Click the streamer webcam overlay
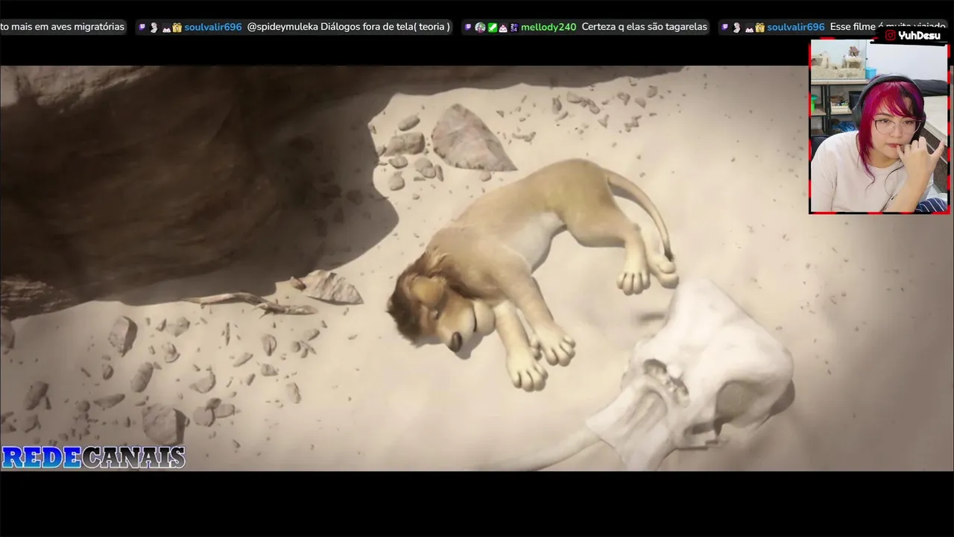954x537 pixels. click(879, 127)
